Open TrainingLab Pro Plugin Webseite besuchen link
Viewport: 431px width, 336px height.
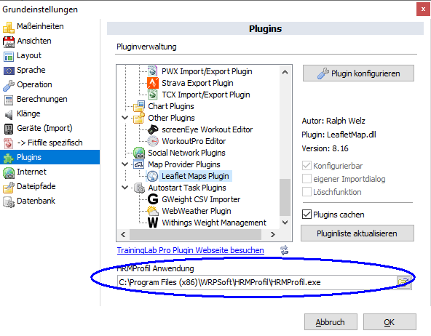tap(191, 250)
